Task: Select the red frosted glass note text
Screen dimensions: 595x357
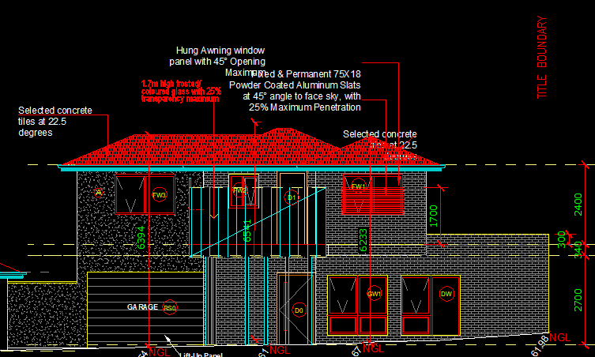Action: 181,91
